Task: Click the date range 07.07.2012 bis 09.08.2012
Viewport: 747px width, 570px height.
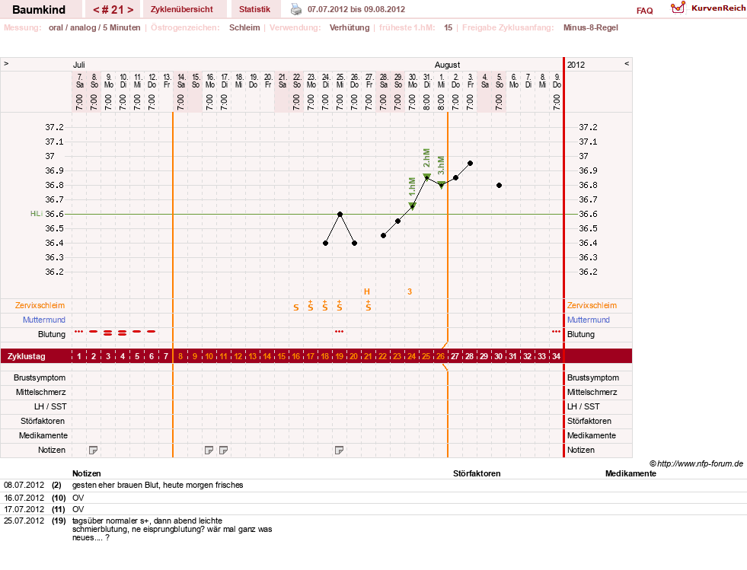Action: (356, 9)
